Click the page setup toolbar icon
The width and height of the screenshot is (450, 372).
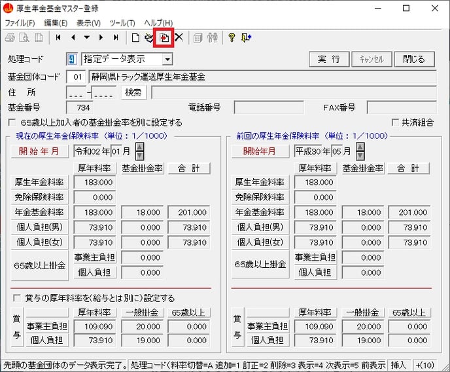coord(39,37)
